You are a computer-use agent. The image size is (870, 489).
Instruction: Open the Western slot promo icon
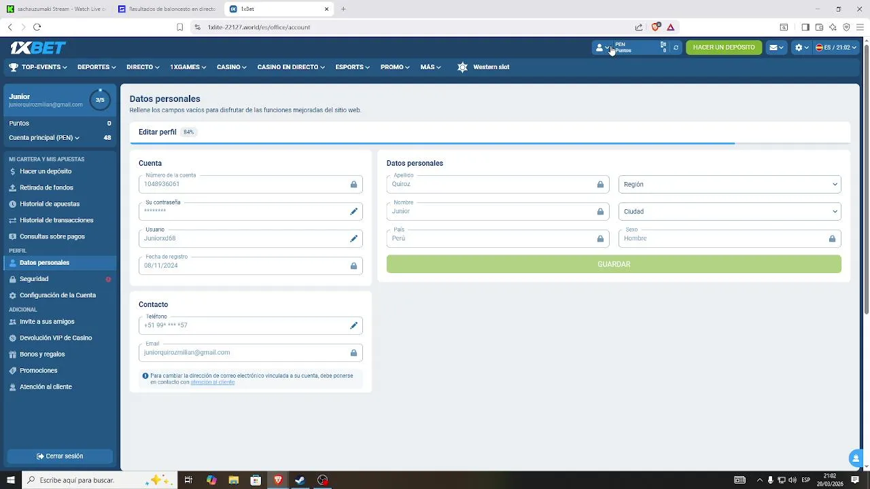coord(463,67)
